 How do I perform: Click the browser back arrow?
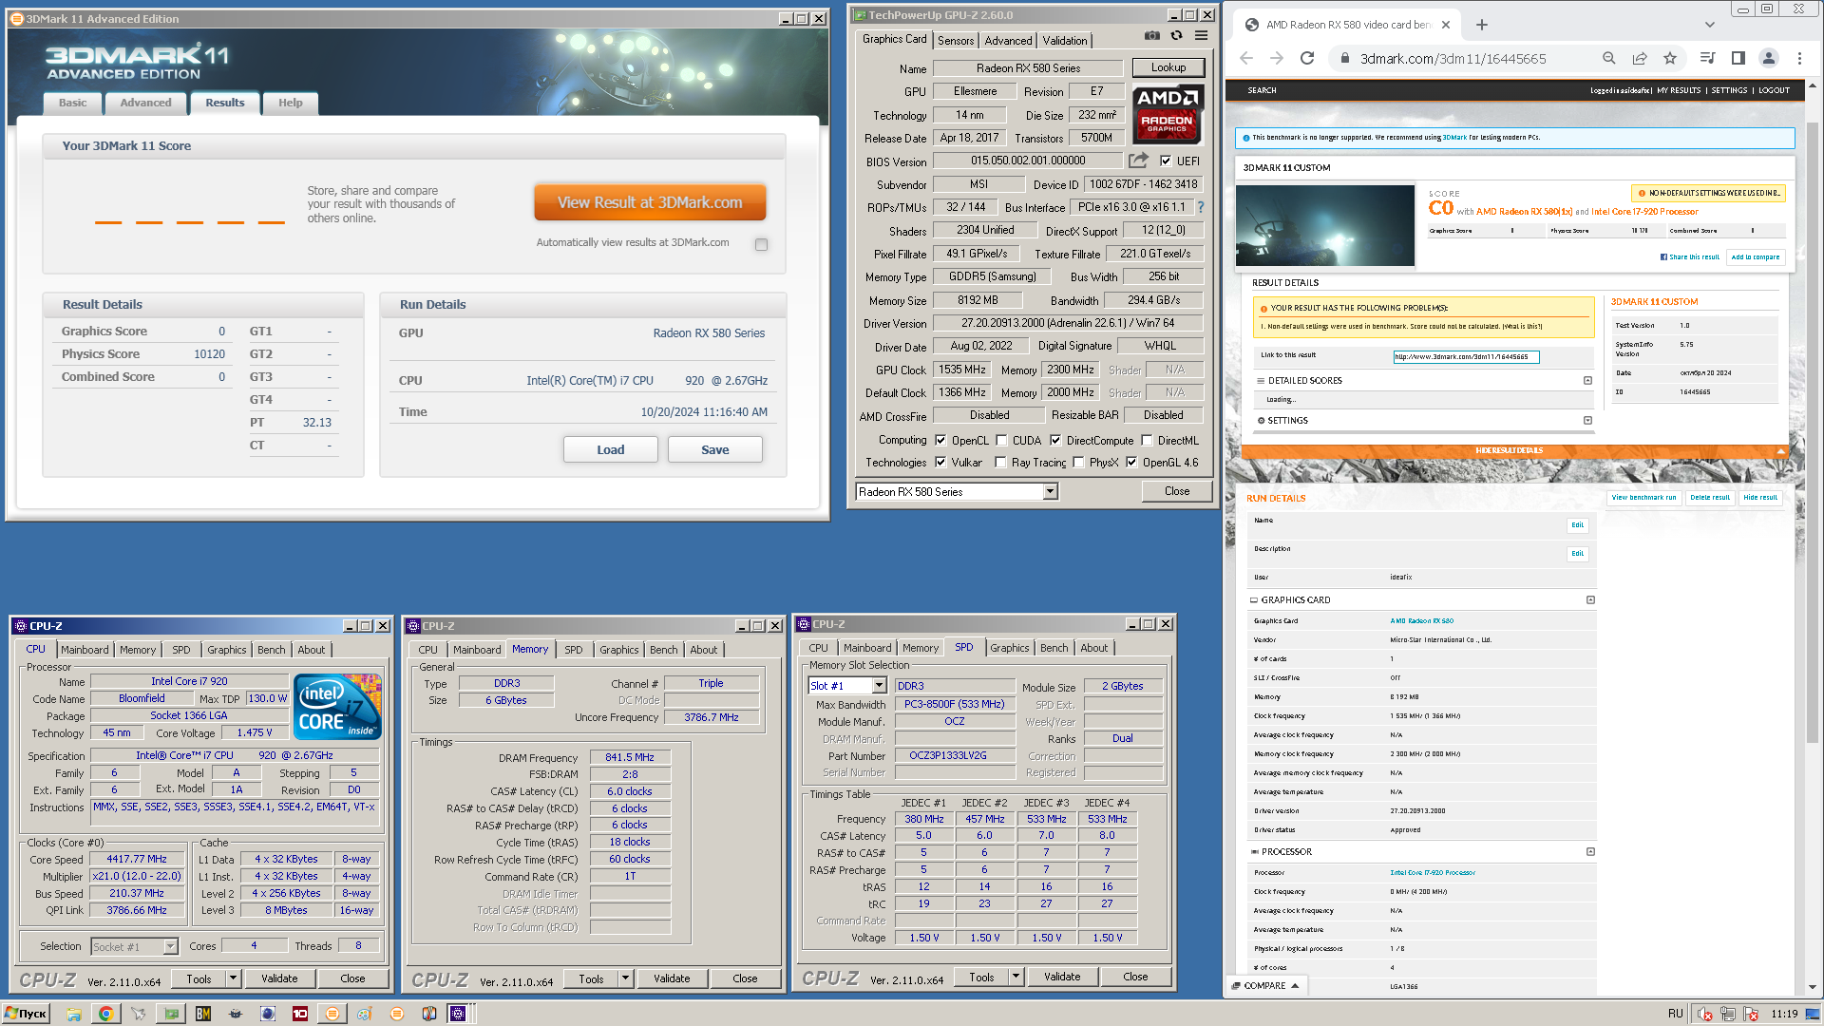tap(1246, 58)
